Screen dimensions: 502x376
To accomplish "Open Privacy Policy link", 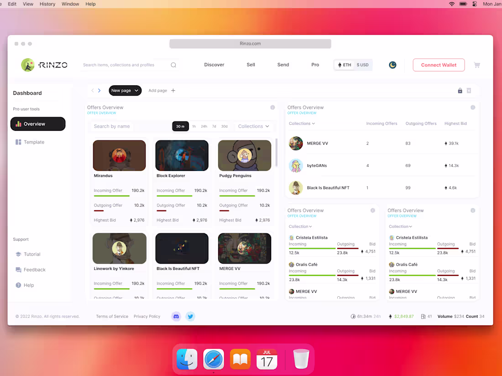I will point(147,316).
